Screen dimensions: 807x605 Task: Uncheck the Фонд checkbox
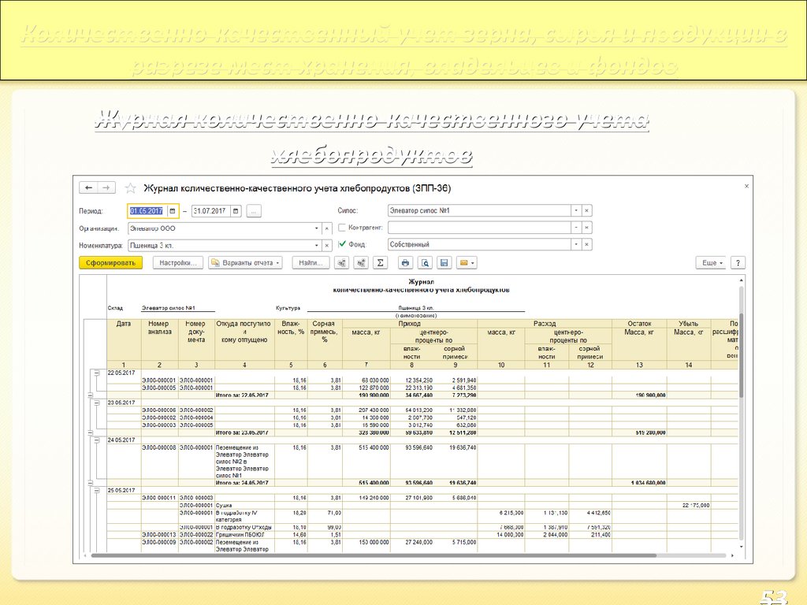341,245
